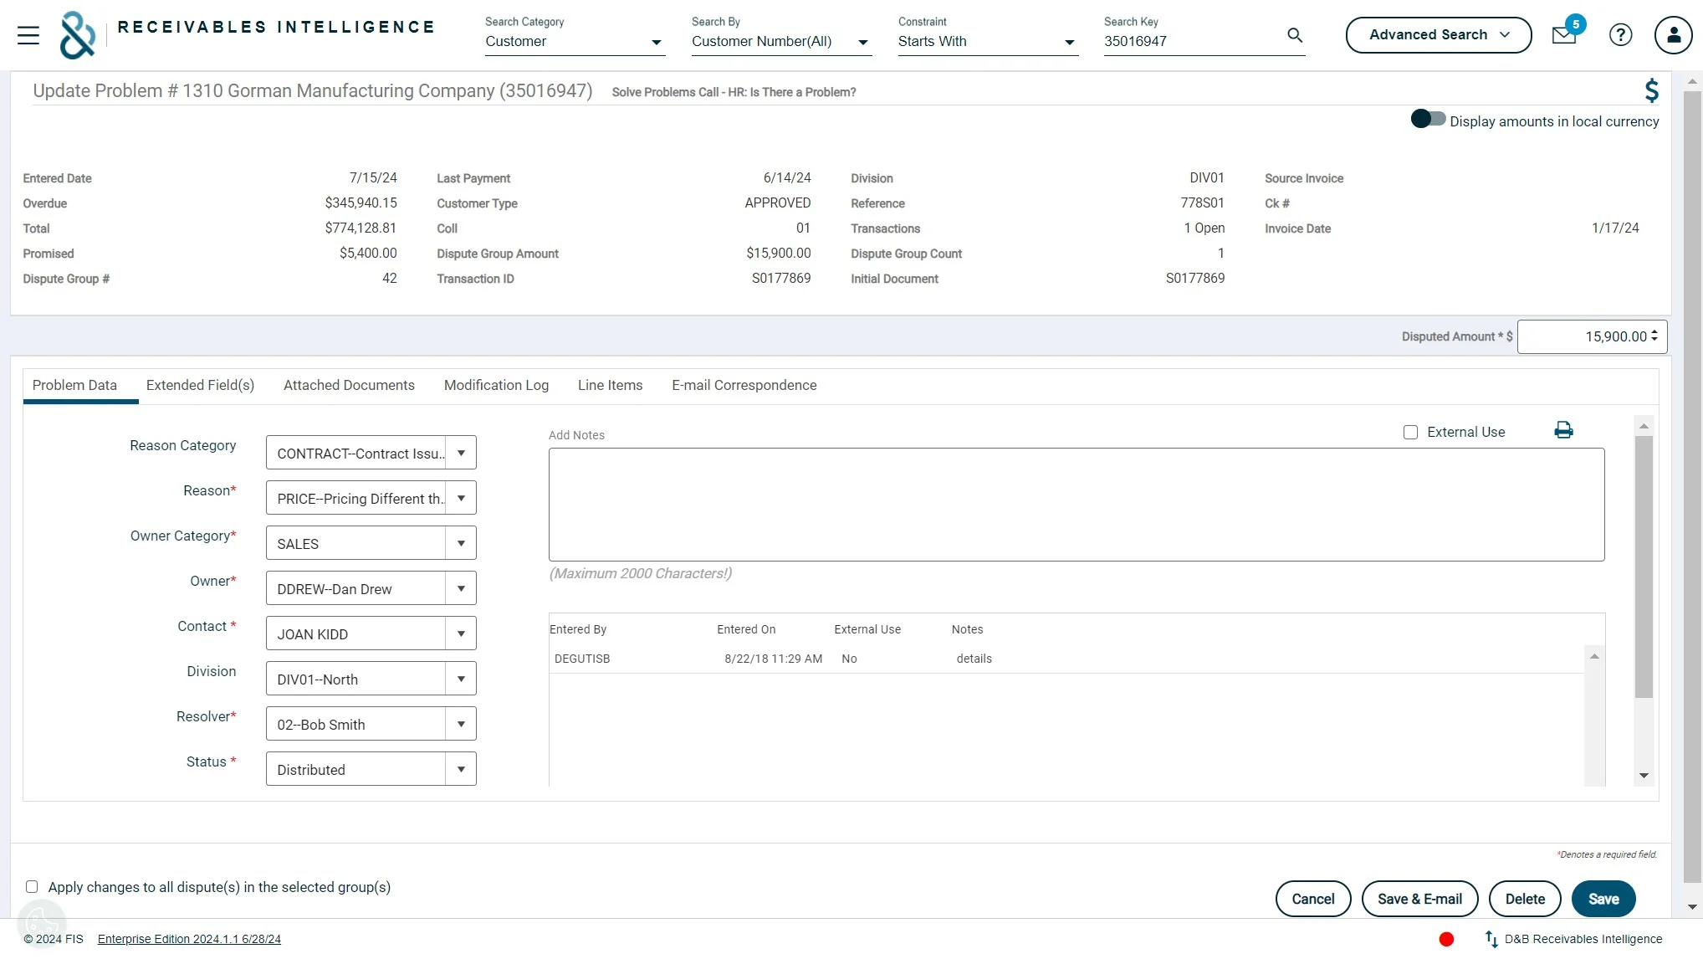Open Enterprise Edition 2024.1.1 link
The image size is (1703, 959).
tap(189, 939)
